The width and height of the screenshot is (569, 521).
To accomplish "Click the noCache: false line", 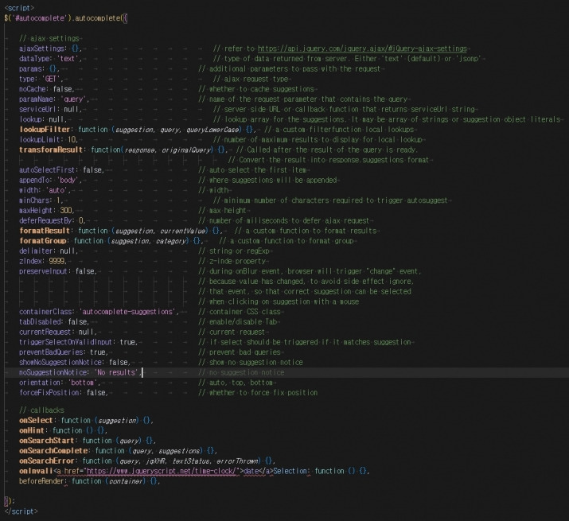I will [x=47, y=89].
